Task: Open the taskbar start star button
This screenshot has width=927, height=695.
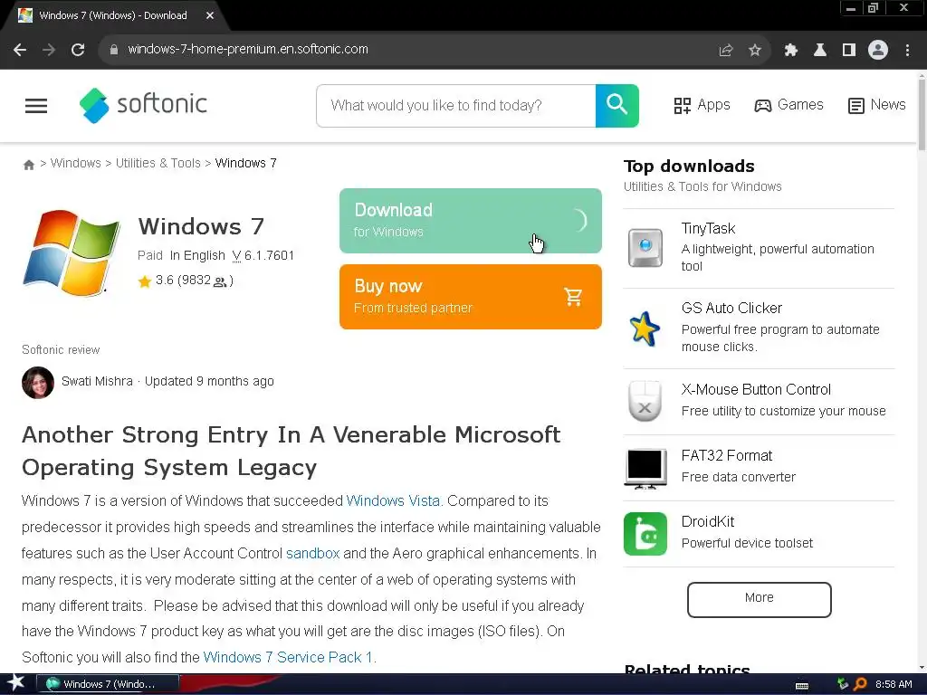Action: [15, 683]
